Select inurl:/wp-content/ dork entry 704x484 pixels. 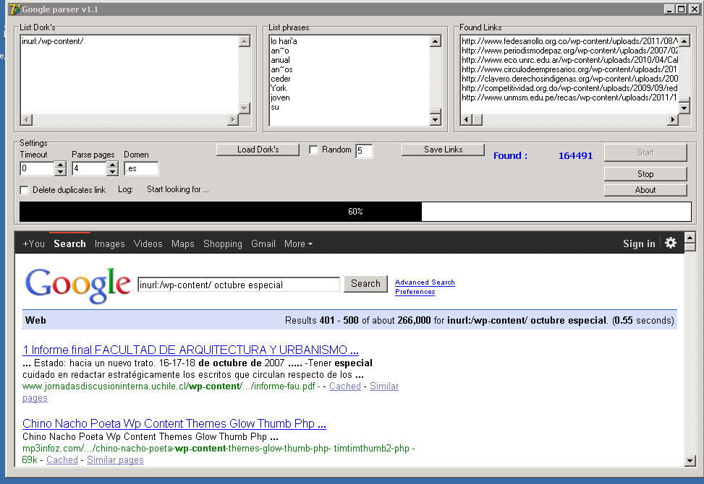(x=53, y=41)
